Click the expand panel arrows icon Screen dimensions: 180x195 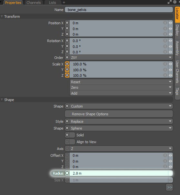coord(169,2)
